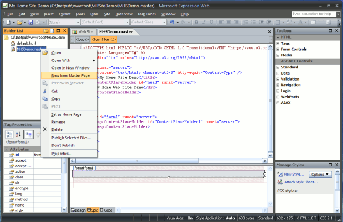Toggle Bold formatting in toolbar
The height and width of the screenshot is (222, 343).
(x=196, y=22)
